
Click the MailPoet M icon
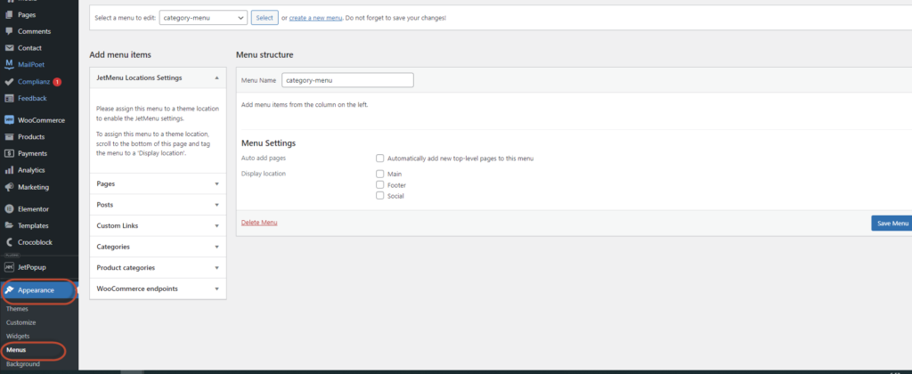pos(10,64)
